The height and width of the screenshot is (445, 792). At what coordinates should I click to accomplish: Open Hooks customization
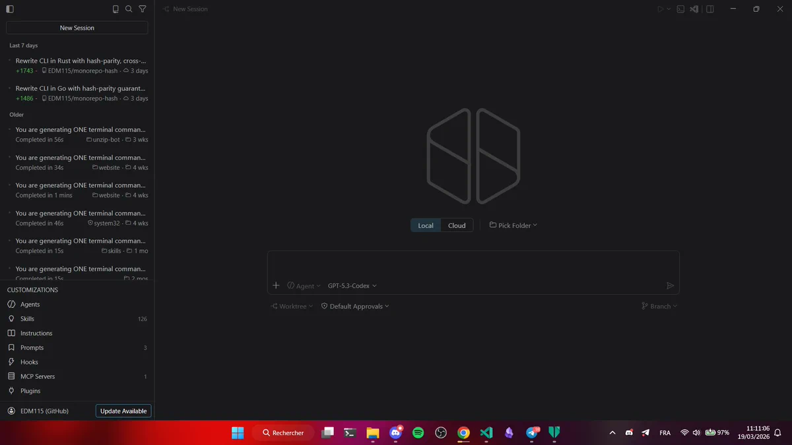(77, 363)
